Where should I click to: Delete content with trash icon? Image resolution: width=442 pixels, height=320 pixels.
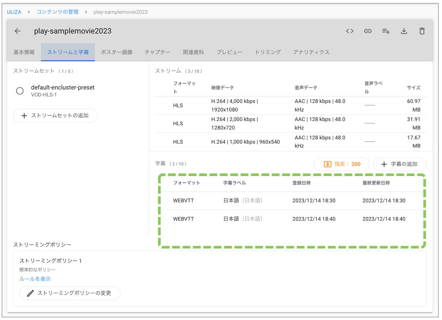[422, 31]
